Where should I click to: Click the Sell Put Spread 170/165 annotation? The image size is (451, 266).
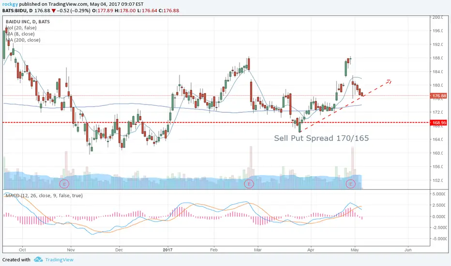[x=321, y=138]
